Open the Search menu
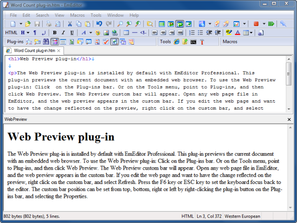297x223 pixels. click(x=42, y=15)
